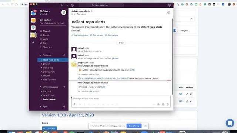Open the github-app channel

[x=48, y=68]
